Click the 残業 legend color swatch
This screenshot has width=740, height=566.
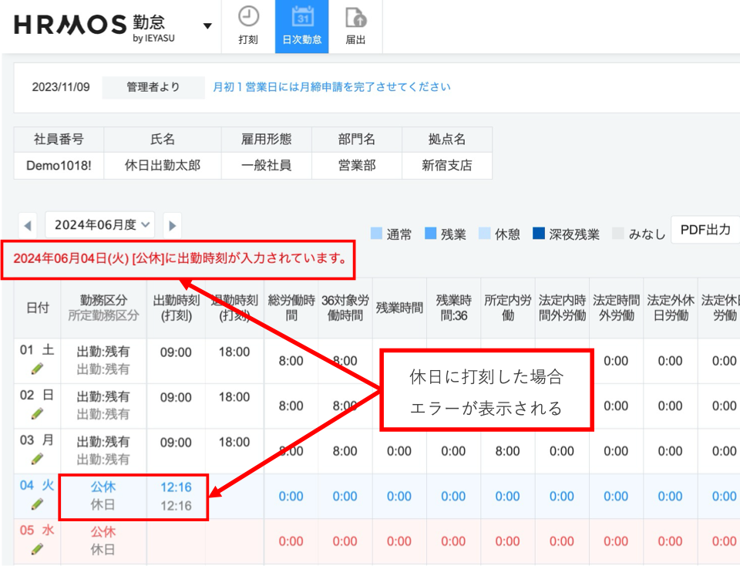[430, 234]
